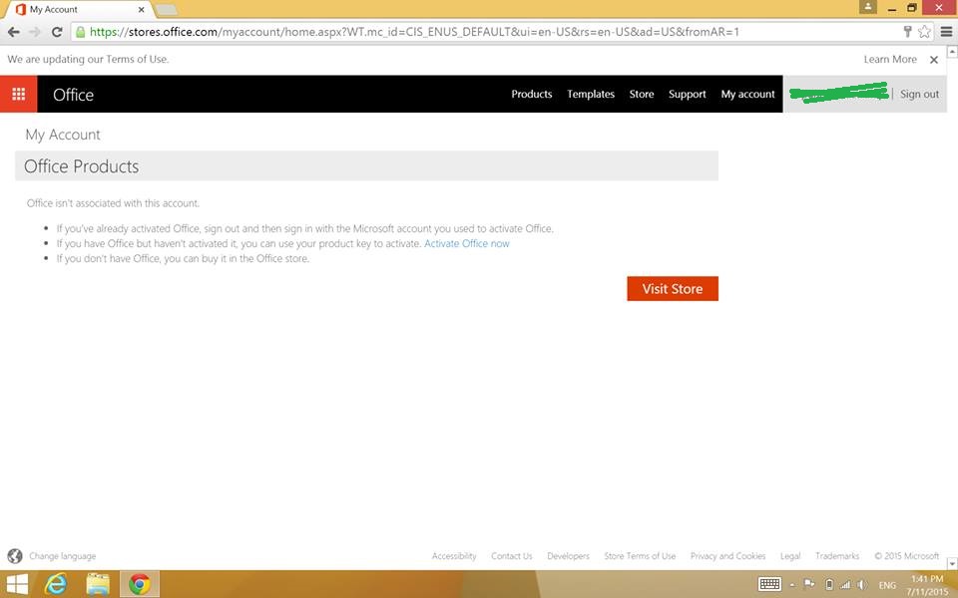Open the Office app launcher waffle icon

[18, 94]
